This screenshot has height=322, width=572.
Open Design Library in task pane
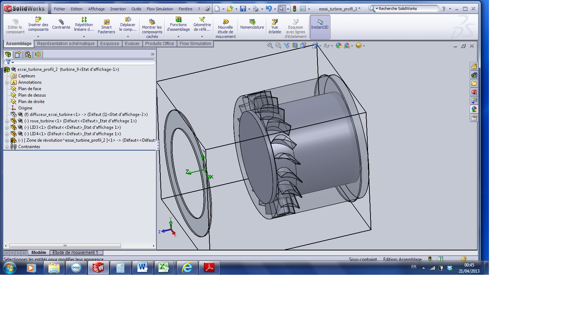pos(474,75)
